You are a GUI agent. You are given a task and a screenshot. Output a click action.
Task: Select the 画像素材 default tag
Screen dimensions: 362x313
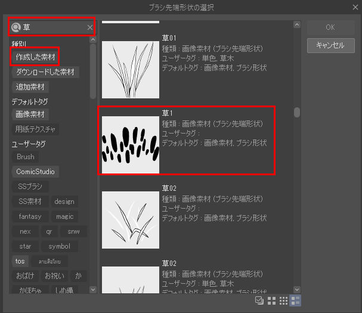pyautogui.click(x=30, y=114)
